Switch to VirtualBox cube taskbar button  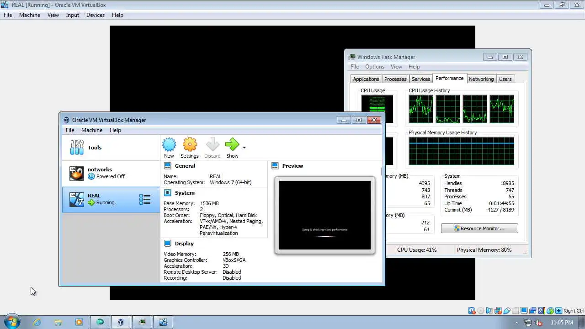[x=121, y=322]
